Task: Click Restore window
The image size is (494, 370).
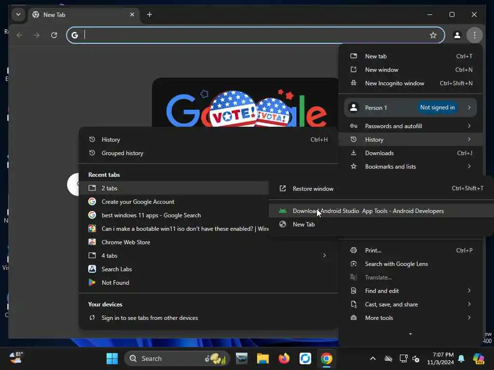Action: (381, 189)
